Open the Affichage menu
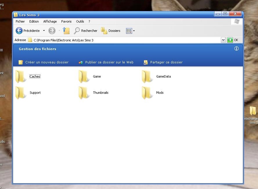258x189 pixels. [x=50, y=21]
